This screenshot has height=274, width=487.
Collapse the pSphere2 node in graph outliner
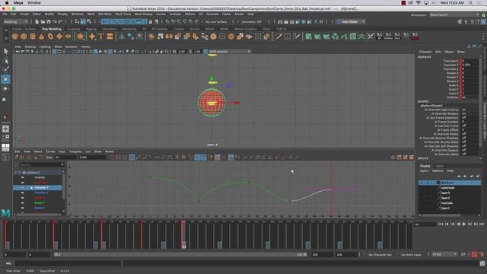tap(15, 173)
